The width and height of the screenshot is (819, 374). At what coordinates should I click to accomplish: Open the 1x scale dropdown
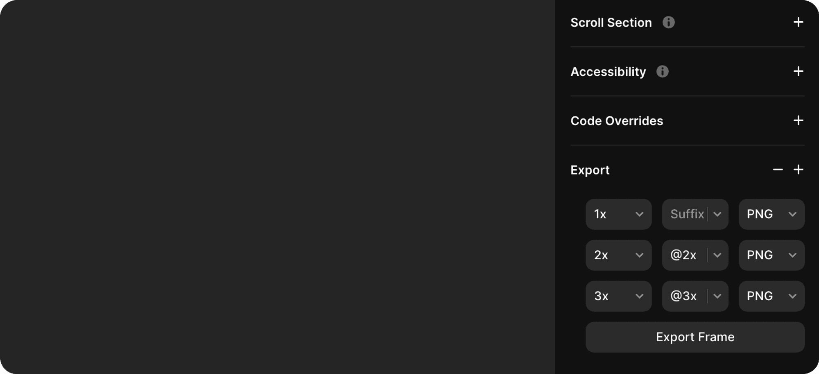(x=618, y=214)
